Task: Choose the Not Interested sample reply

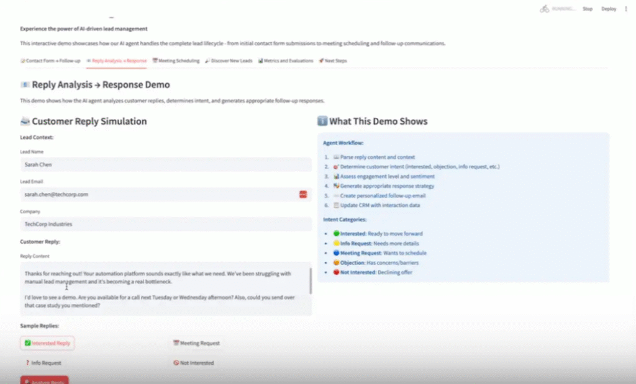Action: click(194, 363)
